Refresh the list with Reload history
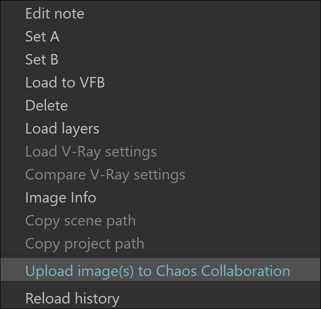This screenshot has height=309, width=321. [x=160, y=297]
